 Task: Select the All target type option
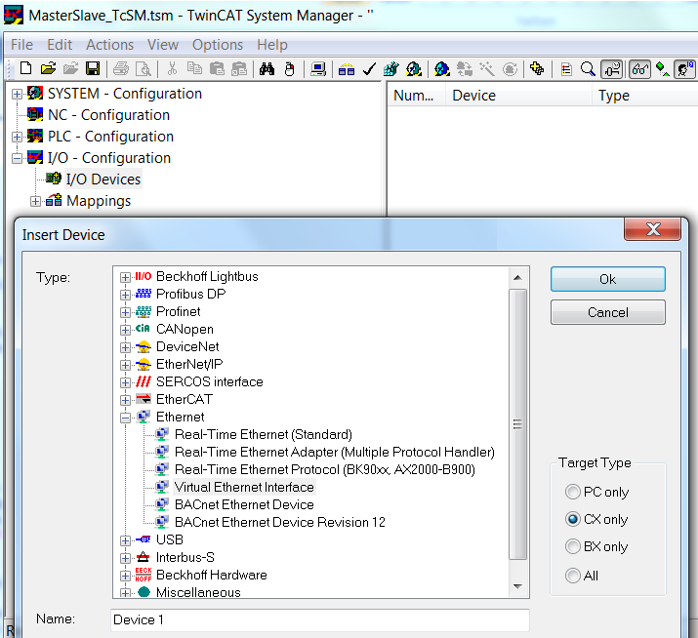[x=572, y=576]
